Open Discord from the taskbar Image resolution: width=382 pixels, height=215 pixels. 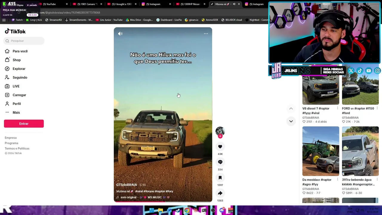[222, 211]
